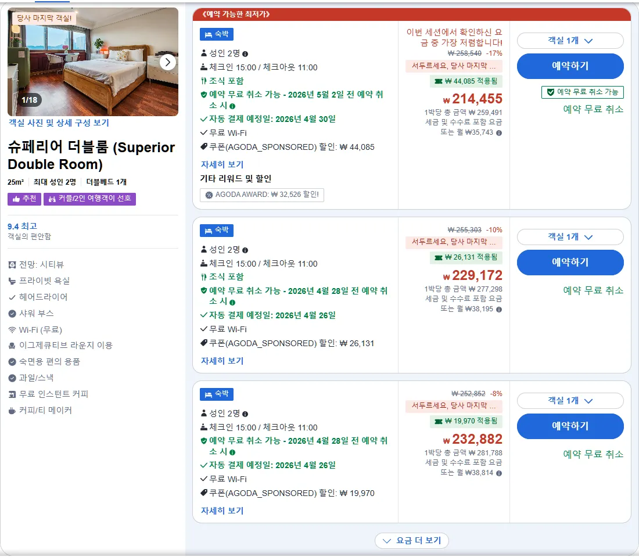This screenshot has width=639, height=557.
Task: Click the hurry last-room notice in first offer
Action: [x=454, y=66]
